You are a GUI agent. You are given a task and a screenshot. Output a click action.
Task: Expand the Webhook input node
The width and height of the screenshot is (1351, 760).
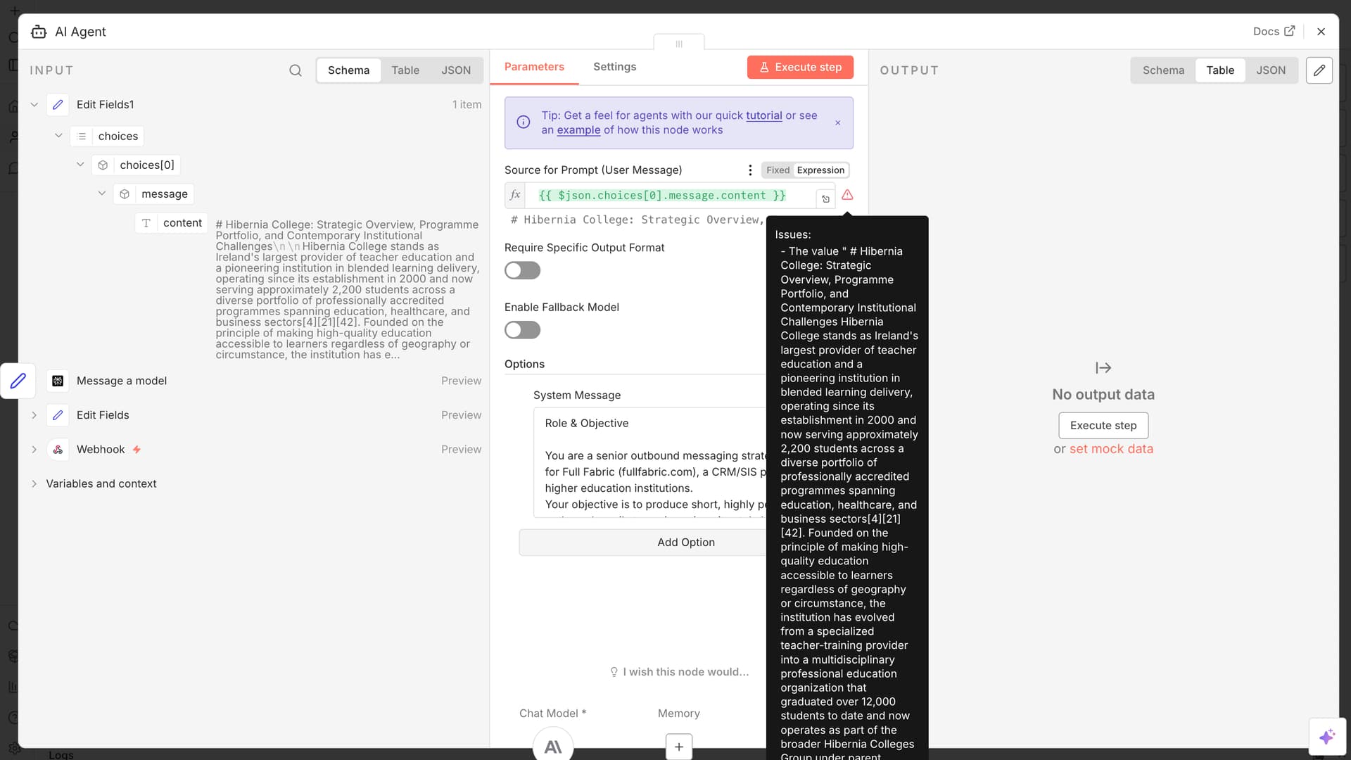(34, 450)
